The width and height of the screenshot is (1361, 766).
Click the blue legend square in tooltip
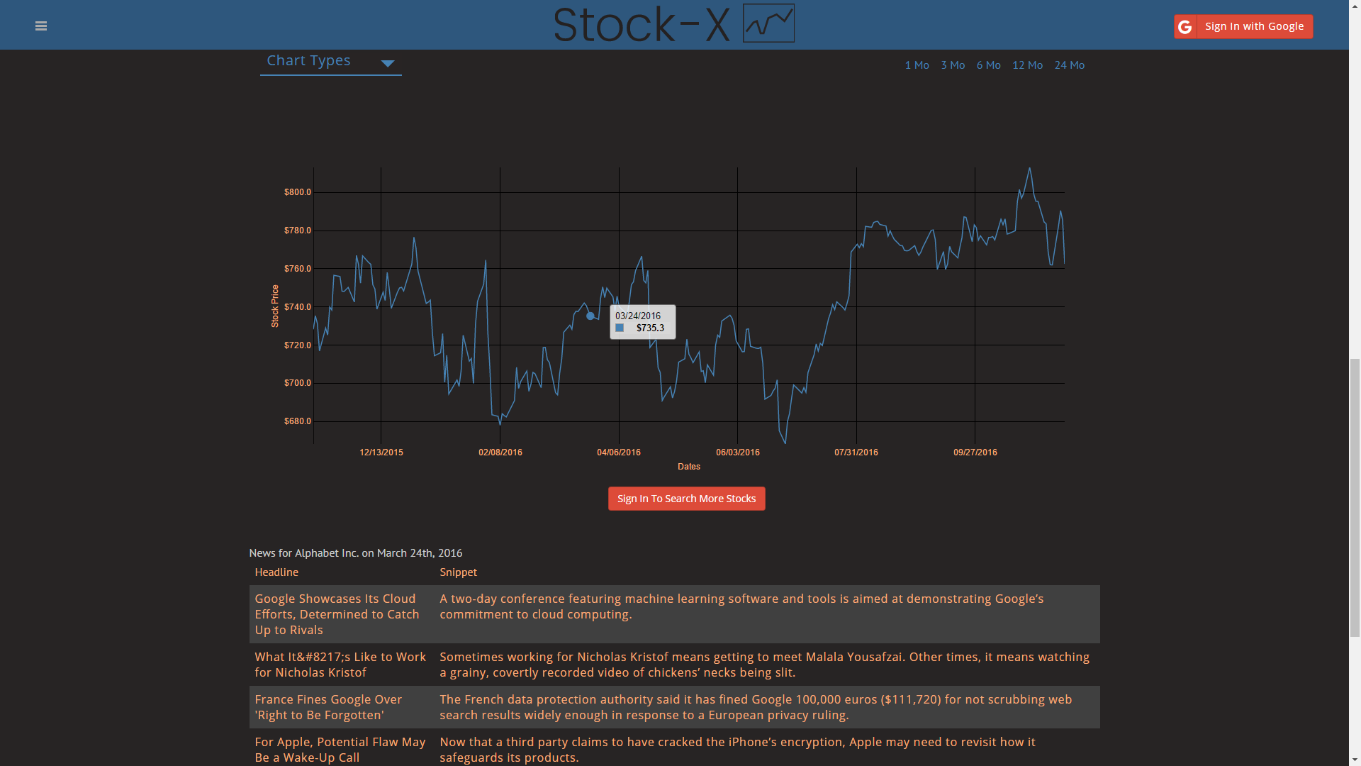pyautogui.click(x=620, y=328)
